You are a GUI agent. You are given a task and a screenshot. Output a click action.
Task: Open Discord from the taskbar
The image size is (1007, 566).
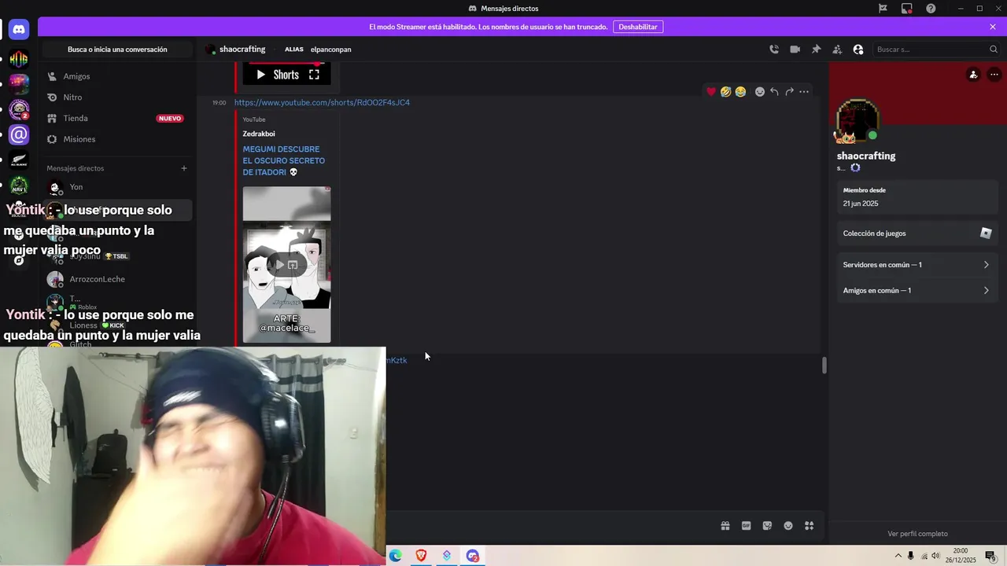pyautogui.click(x=472, y=556)
